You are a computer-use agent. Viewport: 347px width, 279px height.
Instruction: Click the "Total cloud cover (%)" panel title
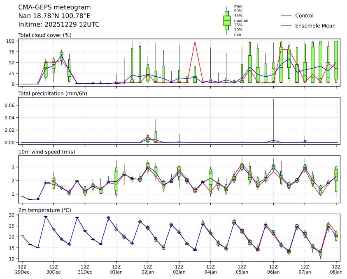tap(45, 35)
